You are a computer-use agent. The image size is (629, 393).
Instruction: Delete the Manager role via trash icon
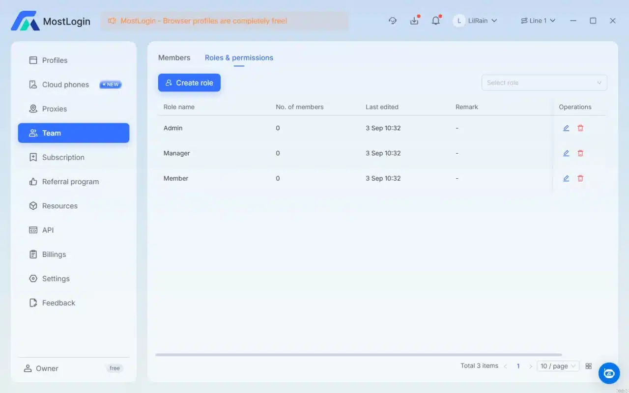[580, 153]
